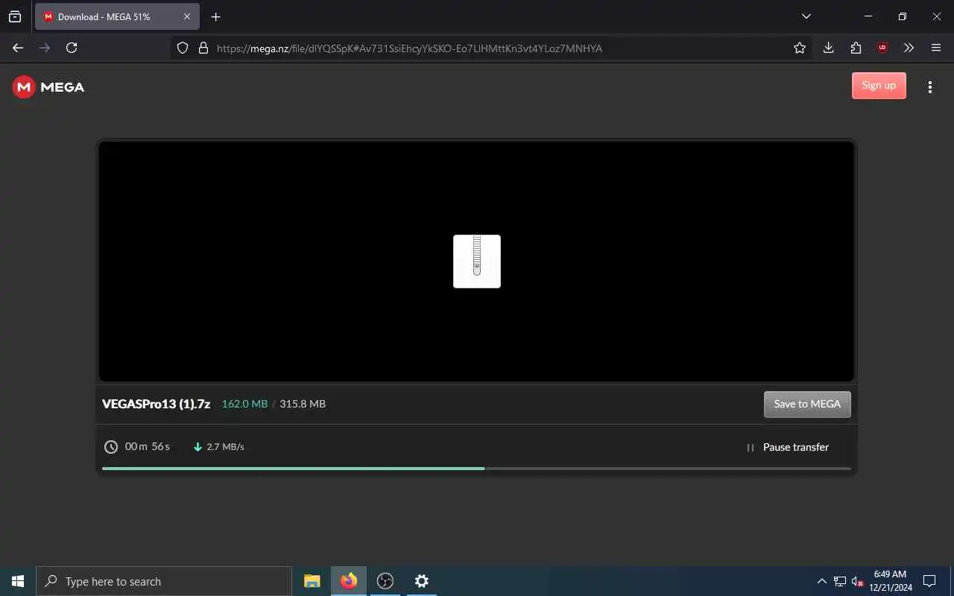Screen dimensions: 954x596
Task: Click the mega.nz URL address bar
Action: click(492, 48)
